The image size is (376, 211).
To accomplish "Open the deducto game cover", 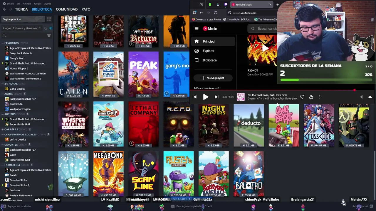I will [249, 125].
